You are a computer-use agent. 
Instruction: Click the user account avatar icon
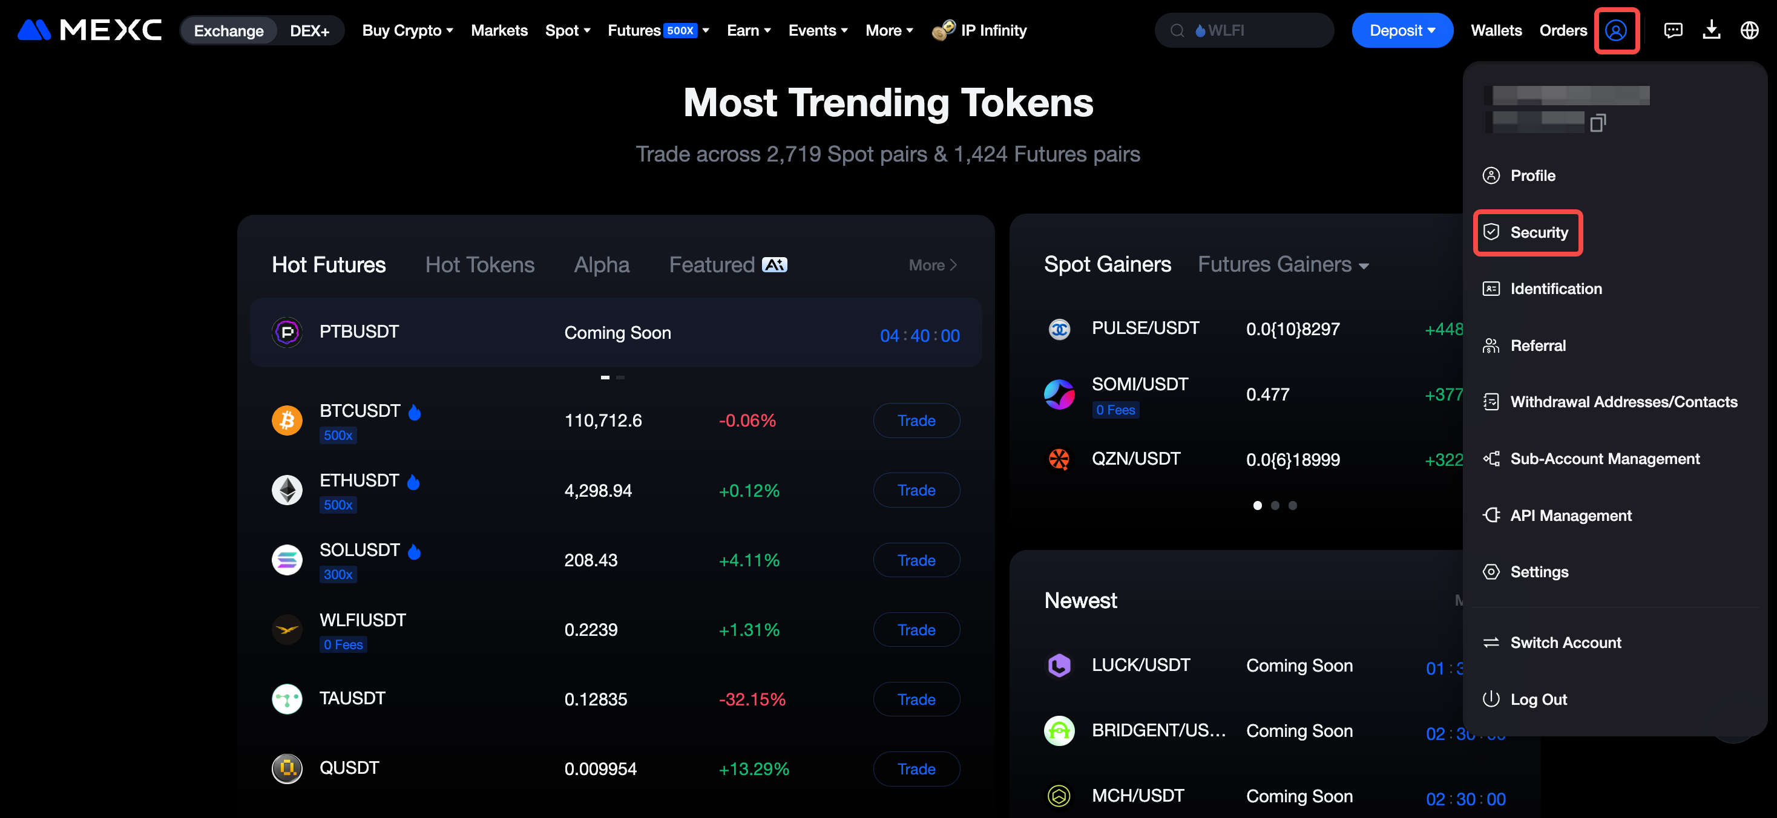click(1615, 30)
